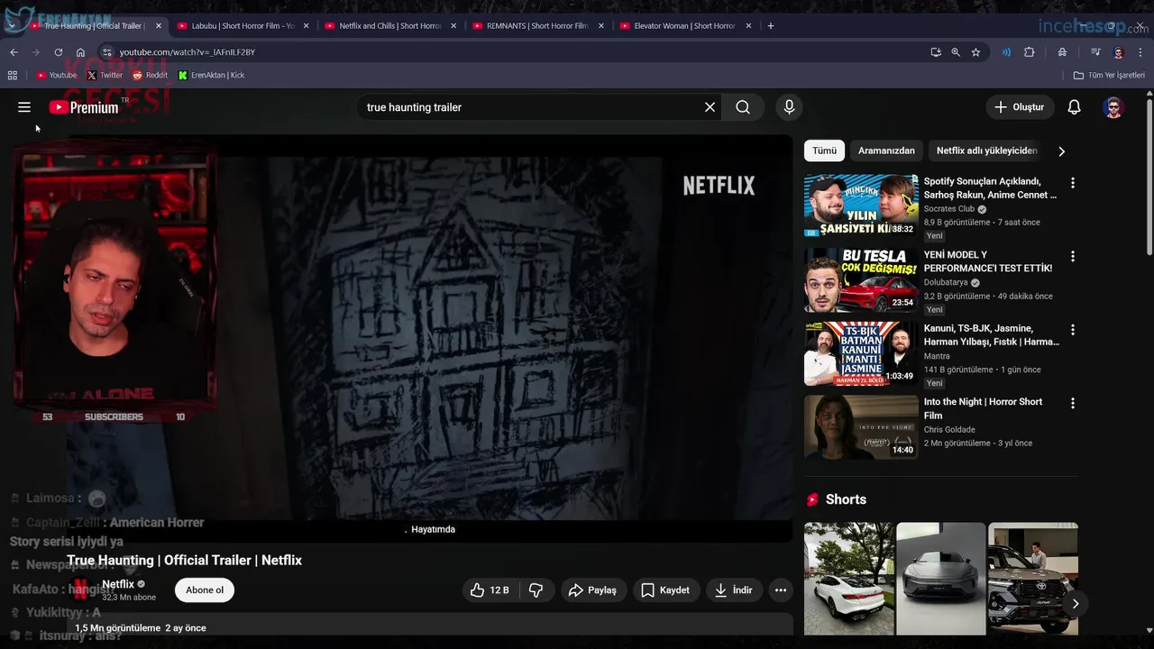This screenshot has height=649, width=1154.
Task: Reload the page
Action: 59,52
